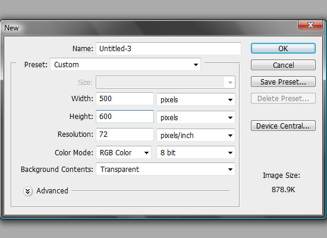327x238 pixels.
Task: Click the Delete Preset button
Action: tap(283, 98)
